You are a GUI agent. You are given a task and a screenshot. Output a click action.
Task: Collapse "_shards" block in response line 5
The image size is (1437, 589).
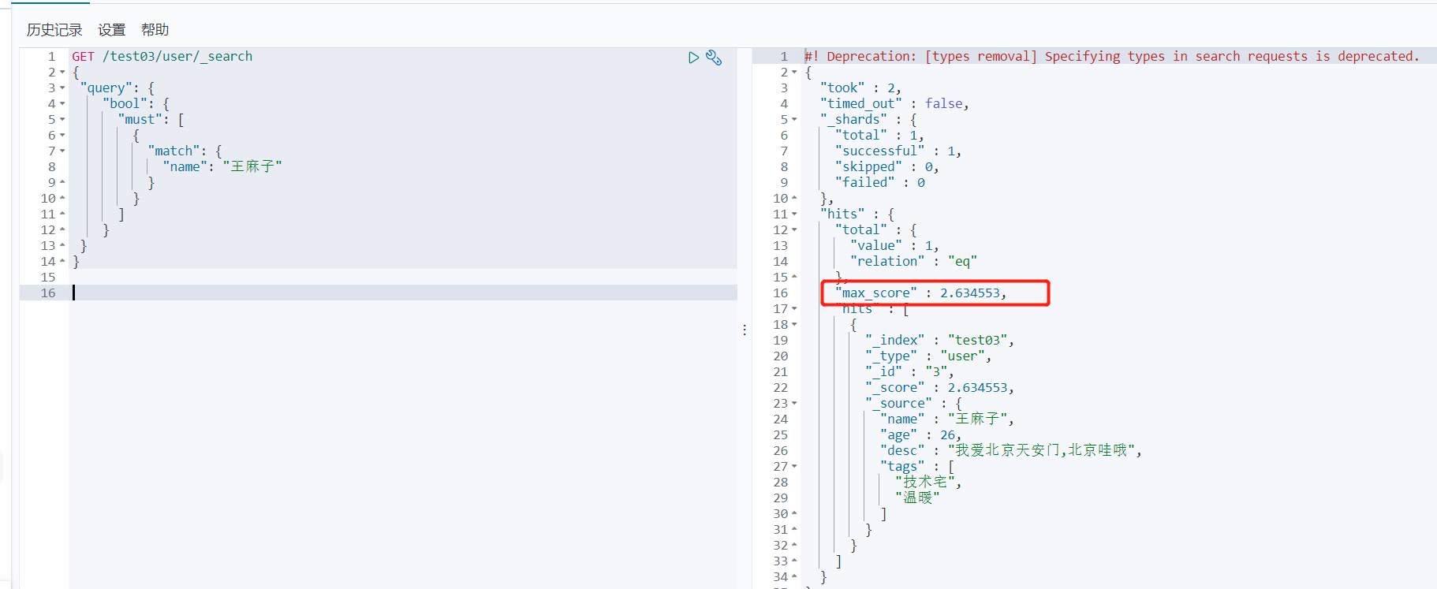tap(794, 120)
